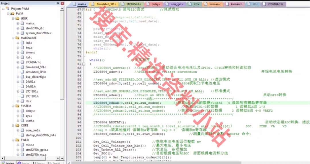Place cursor on LTC6804_adax(); at line 89
The image size is (310, 164).
point(108,95)
